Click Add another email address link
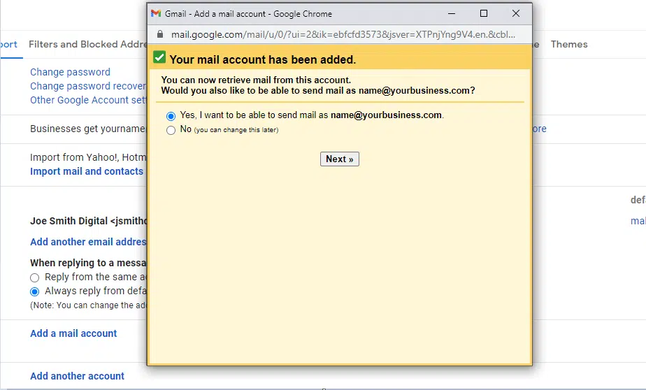646x390 pixels. [x=87, y=242]
